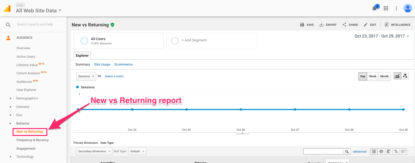Click the Oct 24 data point
Screen dimensions: 415x163
tap(132, 110)
